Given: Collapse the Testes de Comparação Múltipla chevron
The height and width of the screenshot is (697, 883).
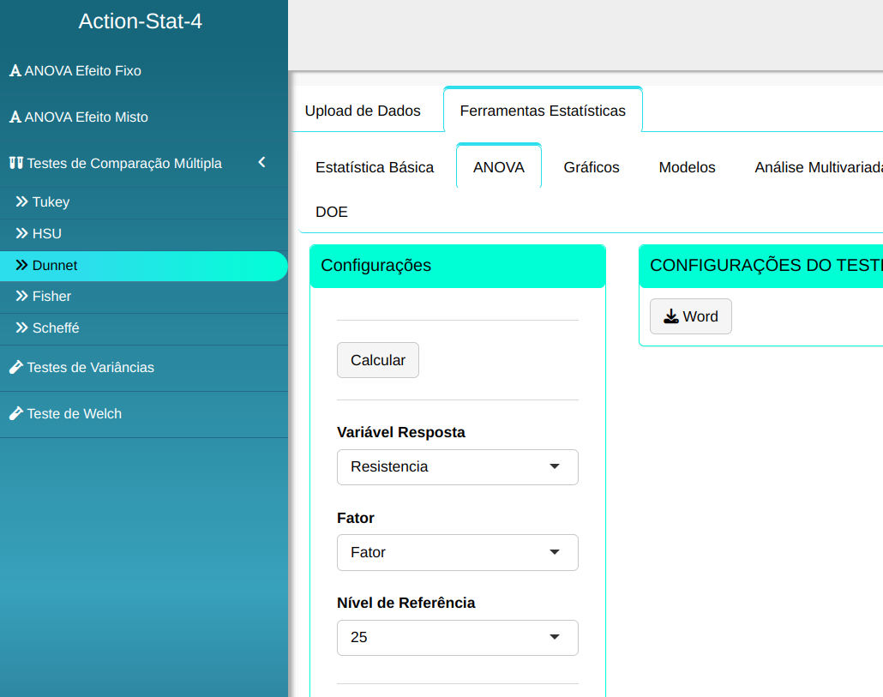Looking at the screenshot, I should tap(261, 162).
